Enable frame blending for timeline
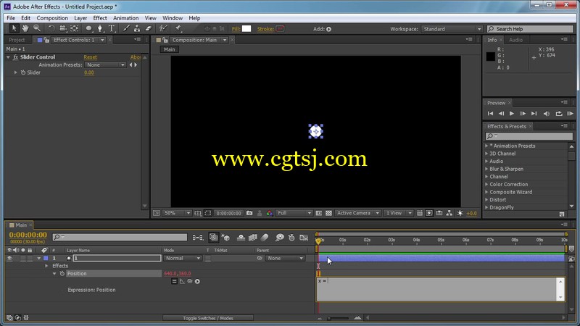This screenshot has width=580, height=326. [x=253, y=238]
